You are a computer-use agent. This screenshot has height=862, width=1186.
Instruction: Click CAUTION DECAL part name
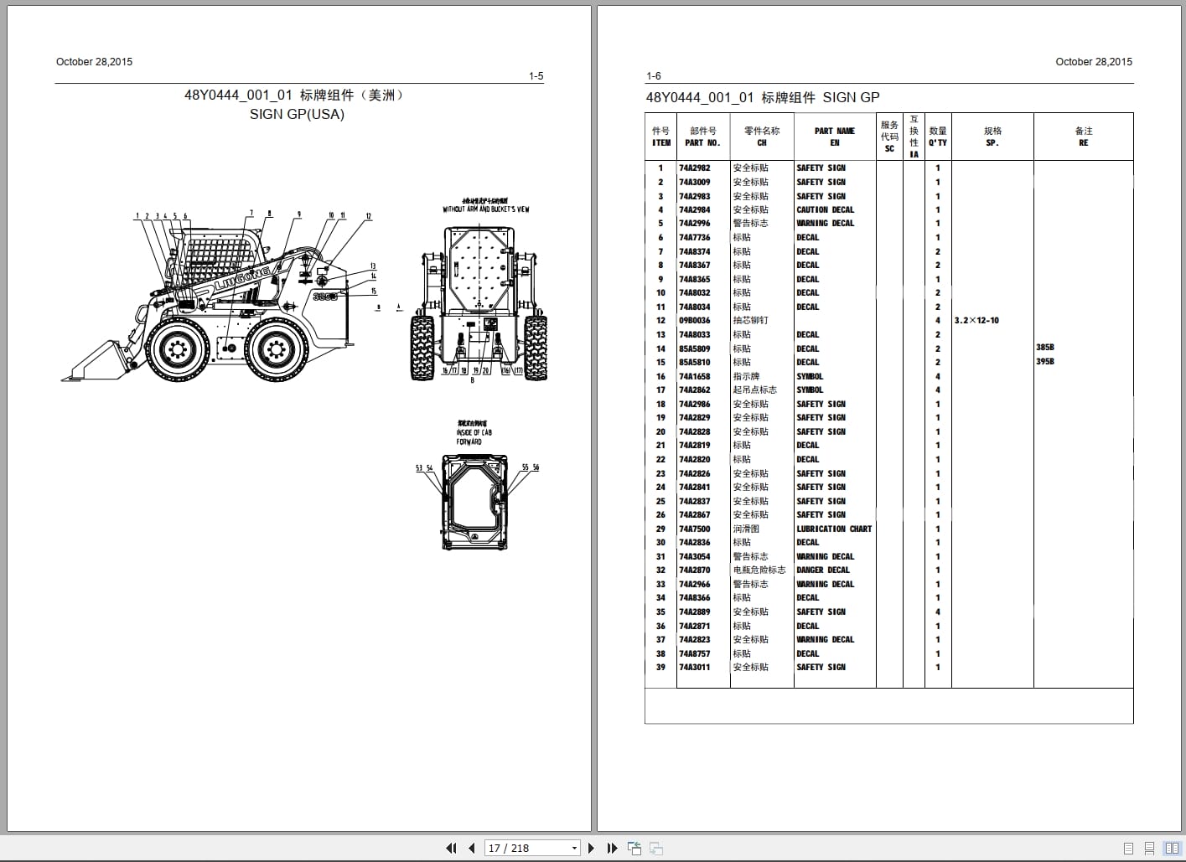(x=826, y=210)
